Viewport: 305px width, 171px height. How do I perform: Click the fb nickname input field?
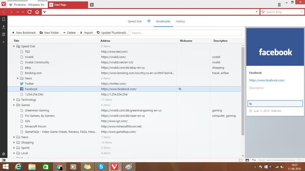pyautogui.click(x=275, y=104)
